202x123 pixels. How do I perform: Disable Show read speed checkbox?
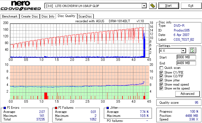[161, 85]
